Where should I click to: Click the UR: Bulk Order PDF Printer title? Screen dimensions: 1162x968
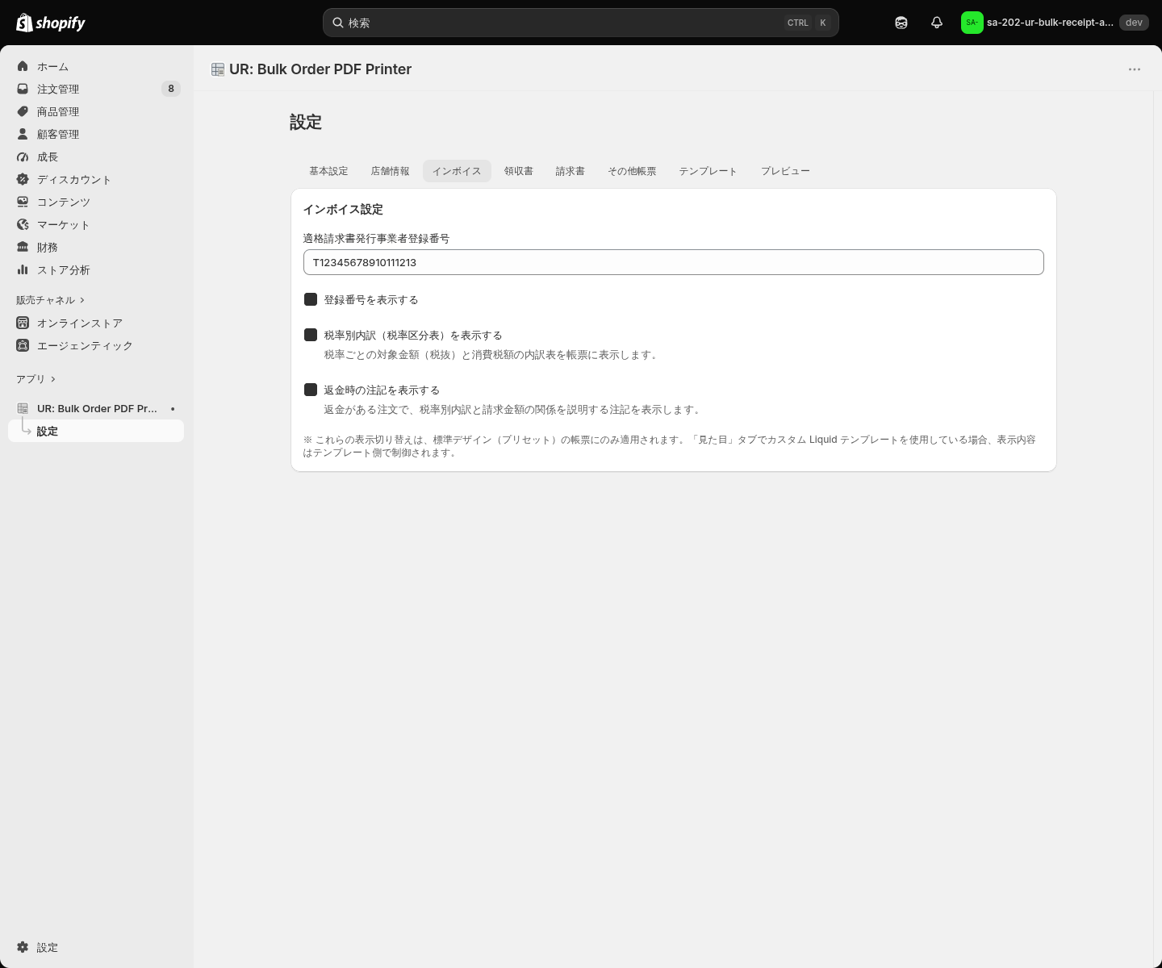[x=320, y=69]
